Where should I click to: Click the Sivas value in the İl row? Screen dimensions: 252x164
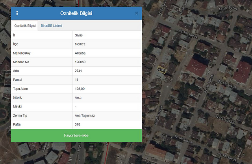pos(78,35)
